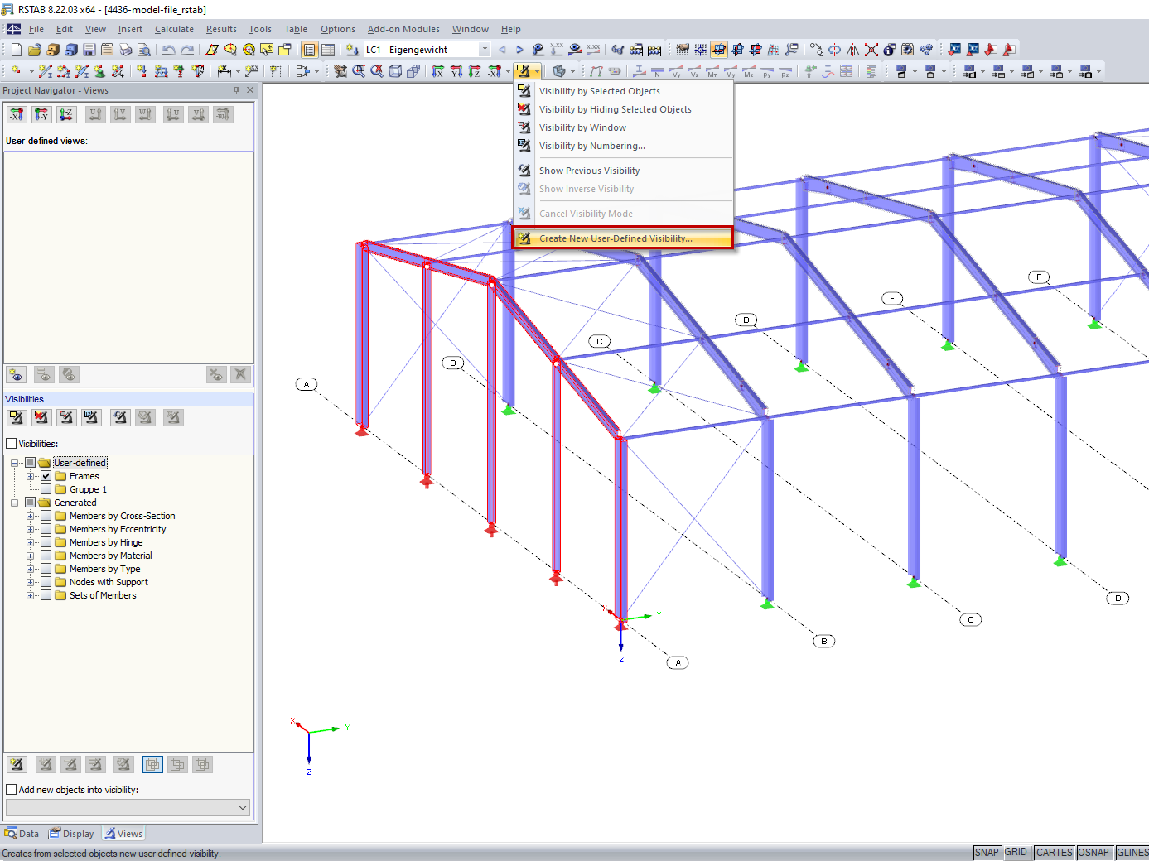The height and width of the screenshot is (861, 1149).
Task: Click the -Z view icon in navigator
Action: [x=67, y=114]
